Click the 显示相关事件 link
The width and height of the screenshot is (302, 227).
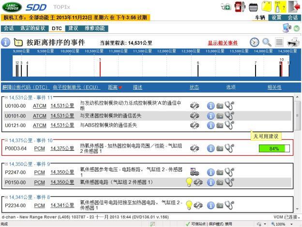223,43
